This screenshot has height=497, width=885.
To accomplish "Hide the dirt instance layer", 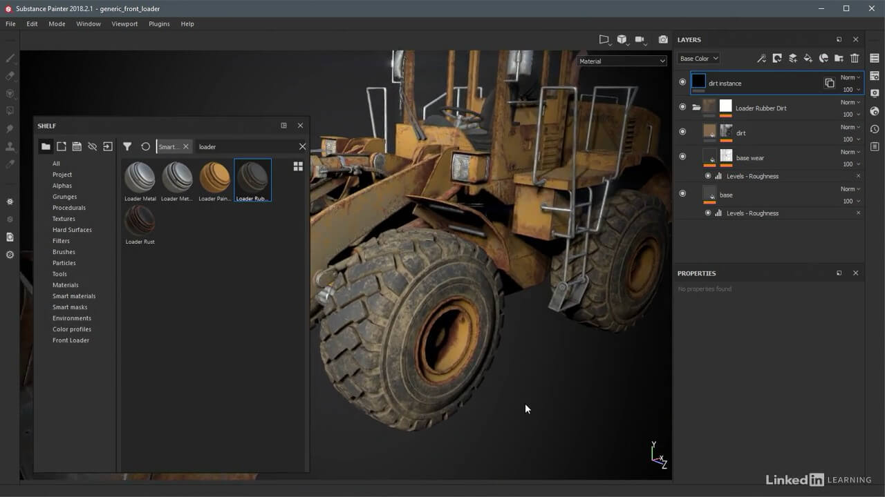I will pos(682,82).
